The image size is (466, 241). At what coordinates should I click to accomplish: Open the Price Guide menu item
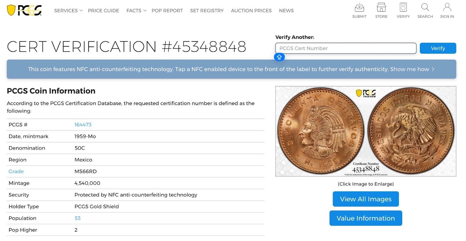pos(103,10)
